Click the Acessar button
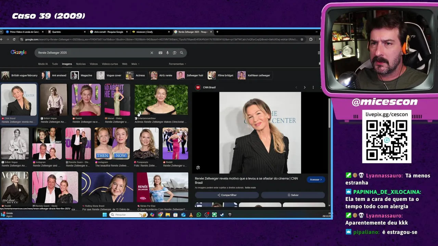Viewport: 438px width, 246px height. coord(316,179)
